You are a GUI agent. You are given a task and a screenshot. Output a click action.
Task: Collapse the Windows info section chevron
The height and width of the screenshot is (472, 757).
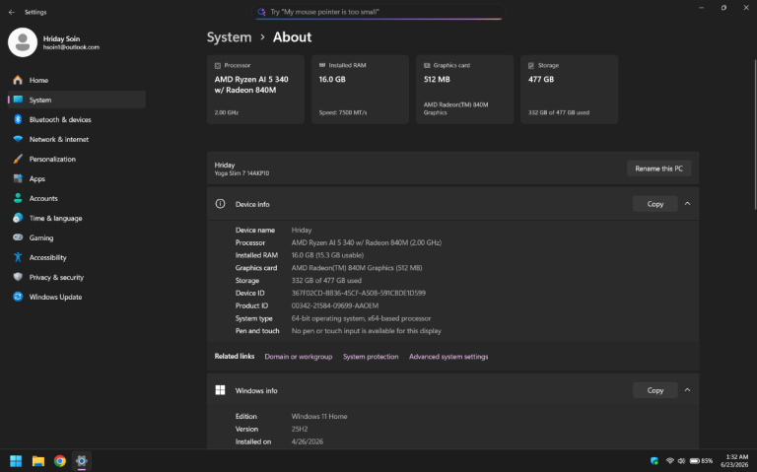(x=687, y=390)
